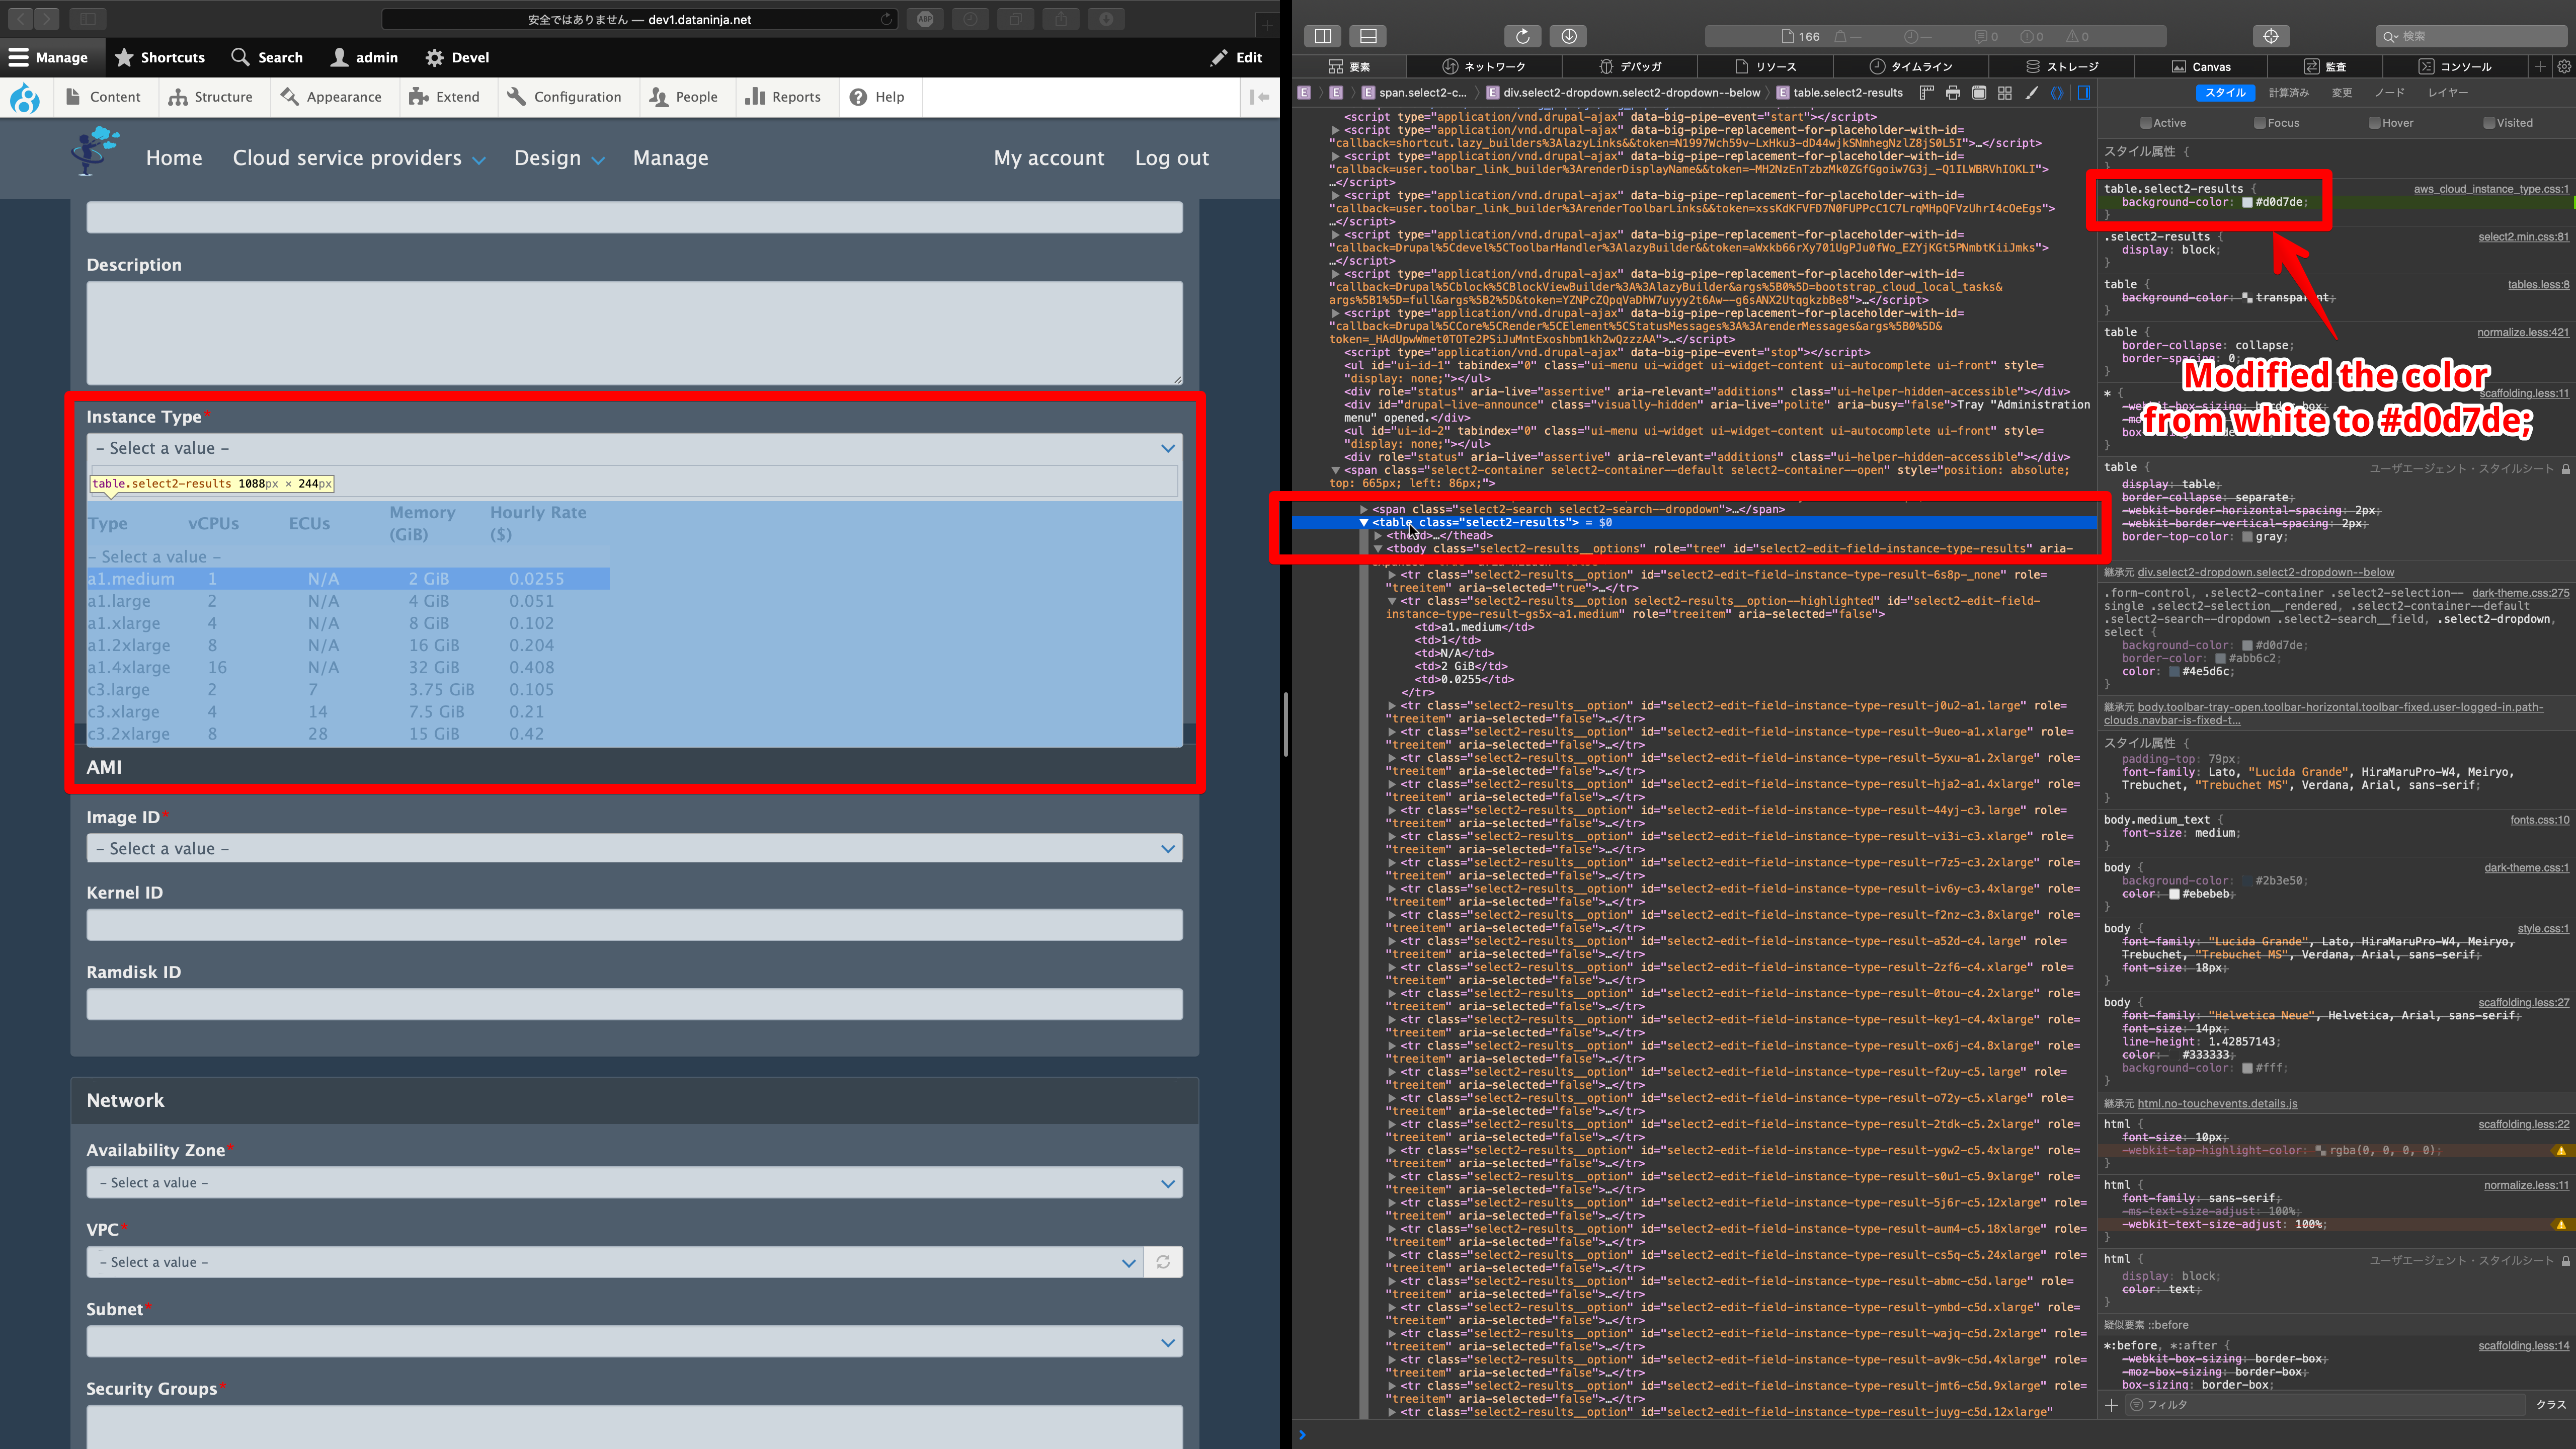Expand the Design menu chevron
Viewport: 2576px width, 1449px height.
point(598,160)
